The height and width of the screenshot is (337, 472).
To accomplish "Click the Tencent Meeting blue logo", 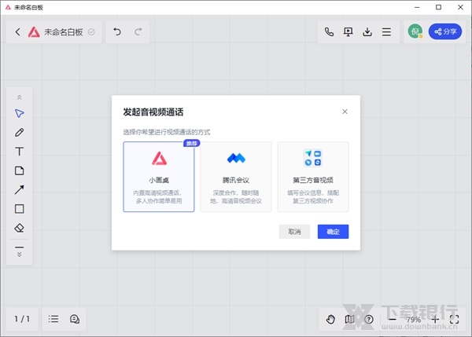I will [x=236, y=158].
